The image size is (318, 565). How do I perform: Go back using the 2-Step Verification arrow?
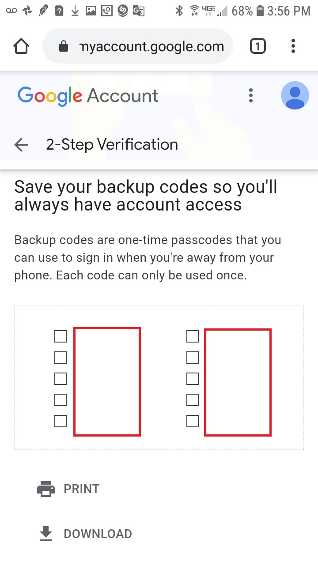coord(21,144)
